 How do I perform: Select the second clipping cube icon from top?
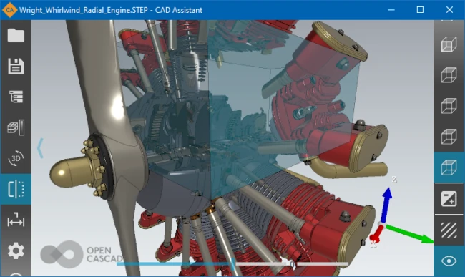pos(449,75)
